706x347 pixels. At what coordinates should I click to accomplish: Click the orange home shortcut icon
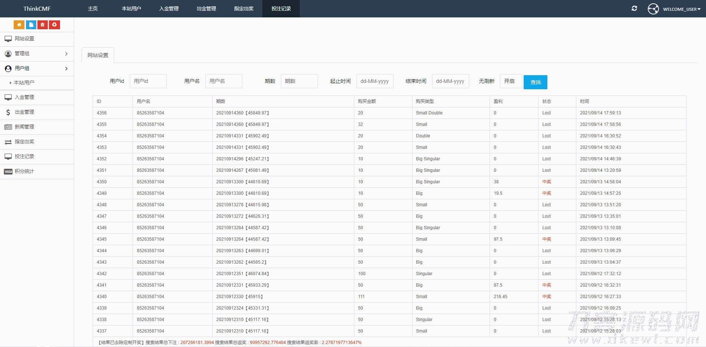click(19, 25)
